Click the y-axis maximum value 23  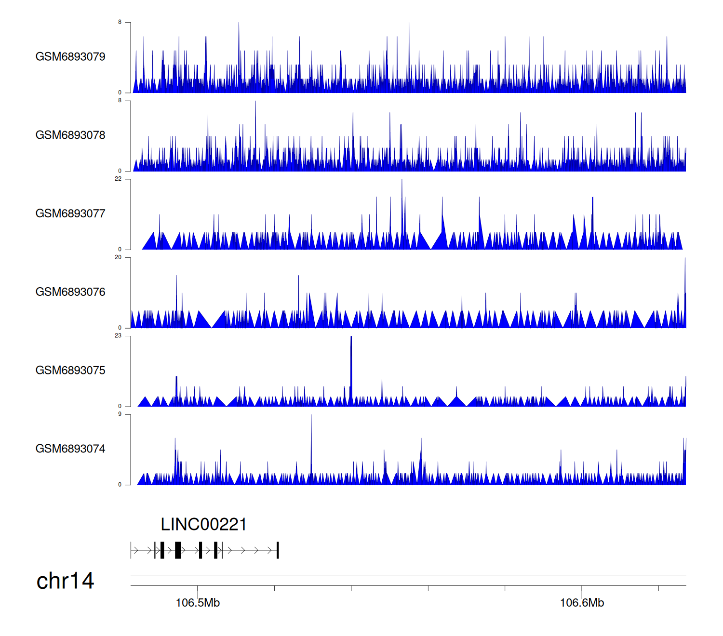(x=118, y=336)
